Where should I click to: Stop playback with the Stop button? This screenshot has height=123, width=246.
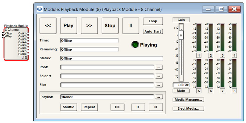point(110,26)
